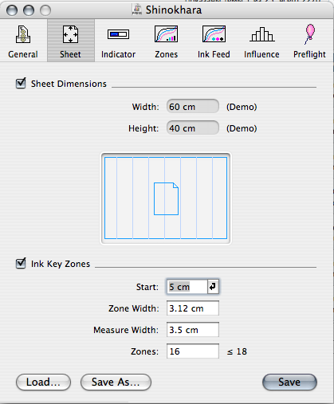Toggle the Sheet Dimensions checkbox
The image size is (334, 404).
tap(21, 83)
